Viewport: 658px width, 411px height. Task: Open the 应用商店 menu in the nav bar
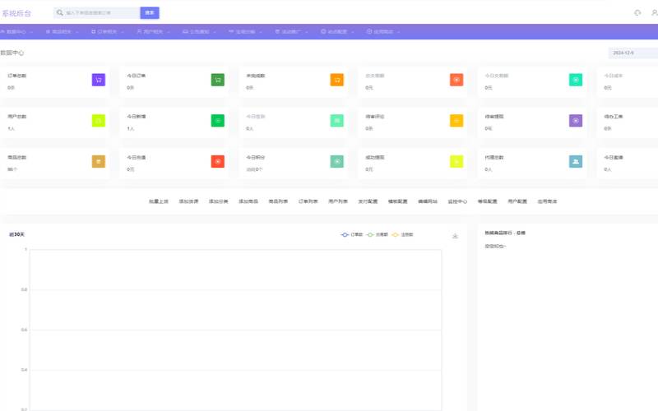point(384,32)
